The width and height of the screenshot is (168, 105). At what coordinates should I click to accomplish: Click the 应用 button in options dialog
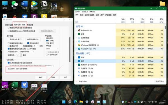click(65, 77)
